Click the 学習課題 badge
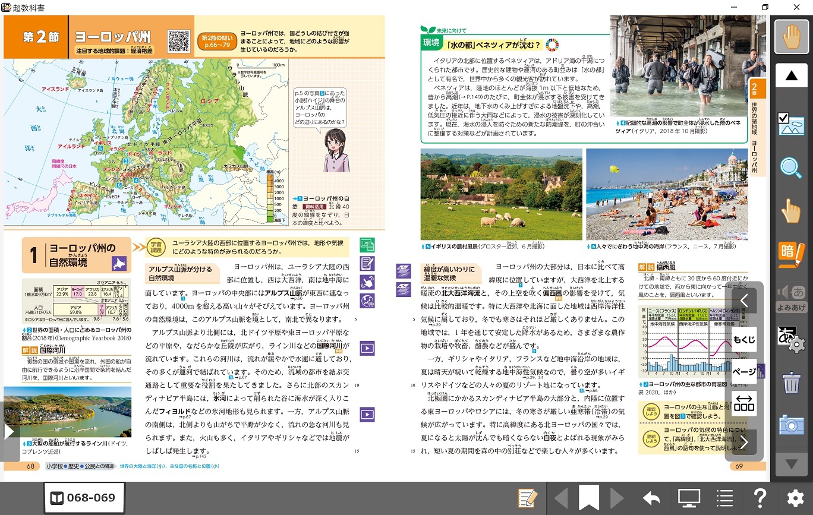The image size is (813, 515). pyautogui.click(x=156, y=247)
